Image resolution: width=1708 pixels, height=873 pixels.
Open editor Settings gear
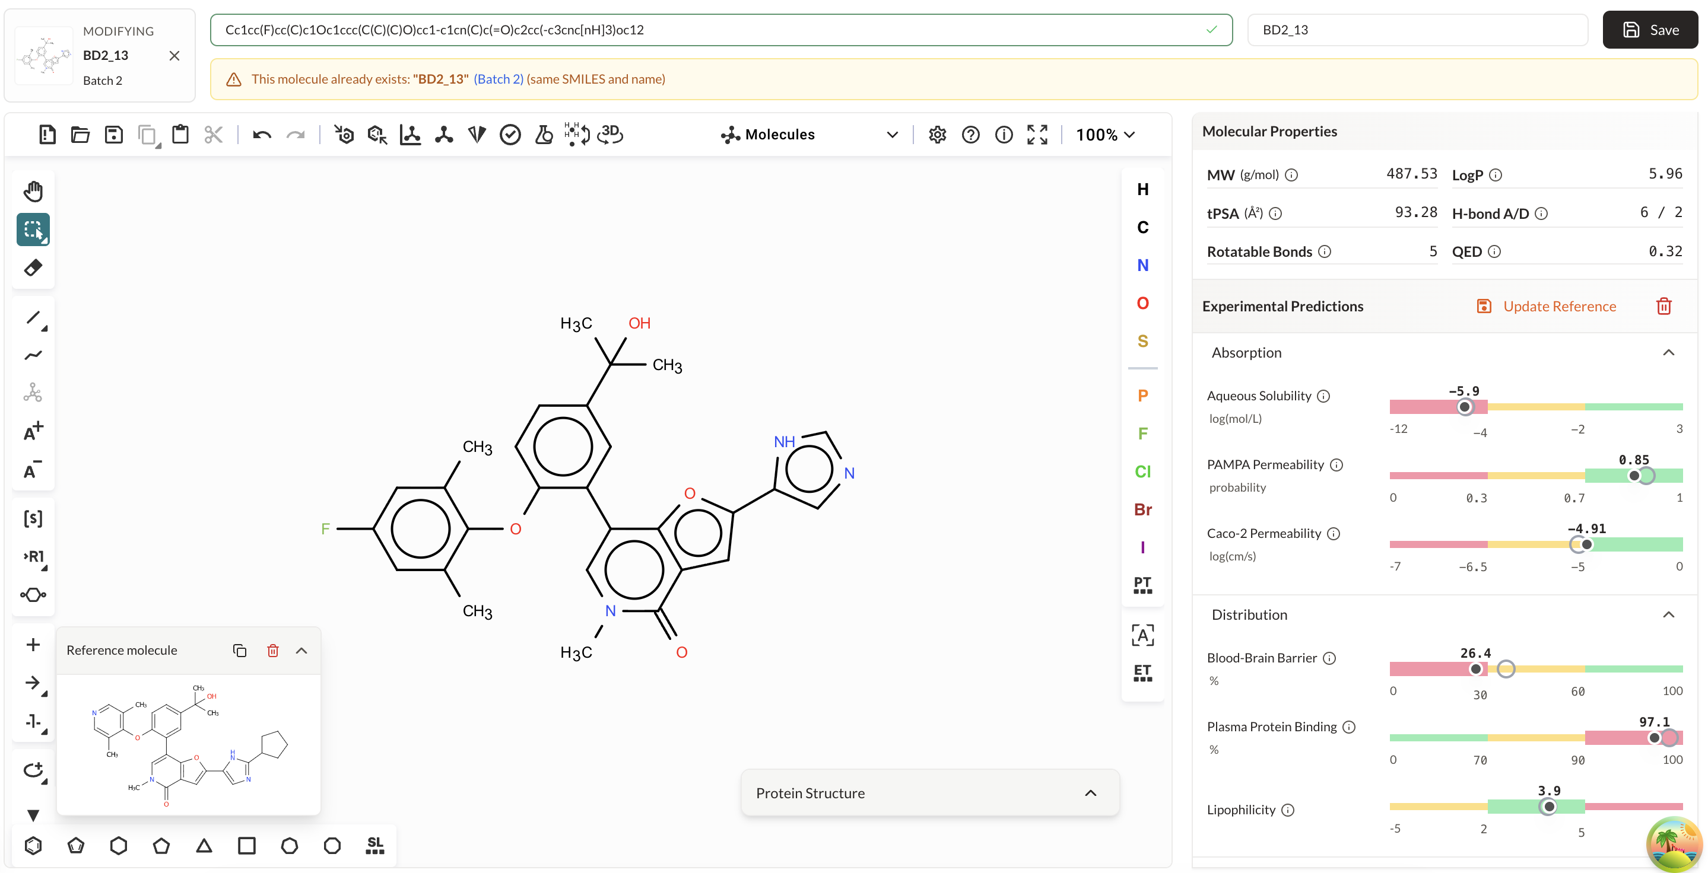point(937,135)
